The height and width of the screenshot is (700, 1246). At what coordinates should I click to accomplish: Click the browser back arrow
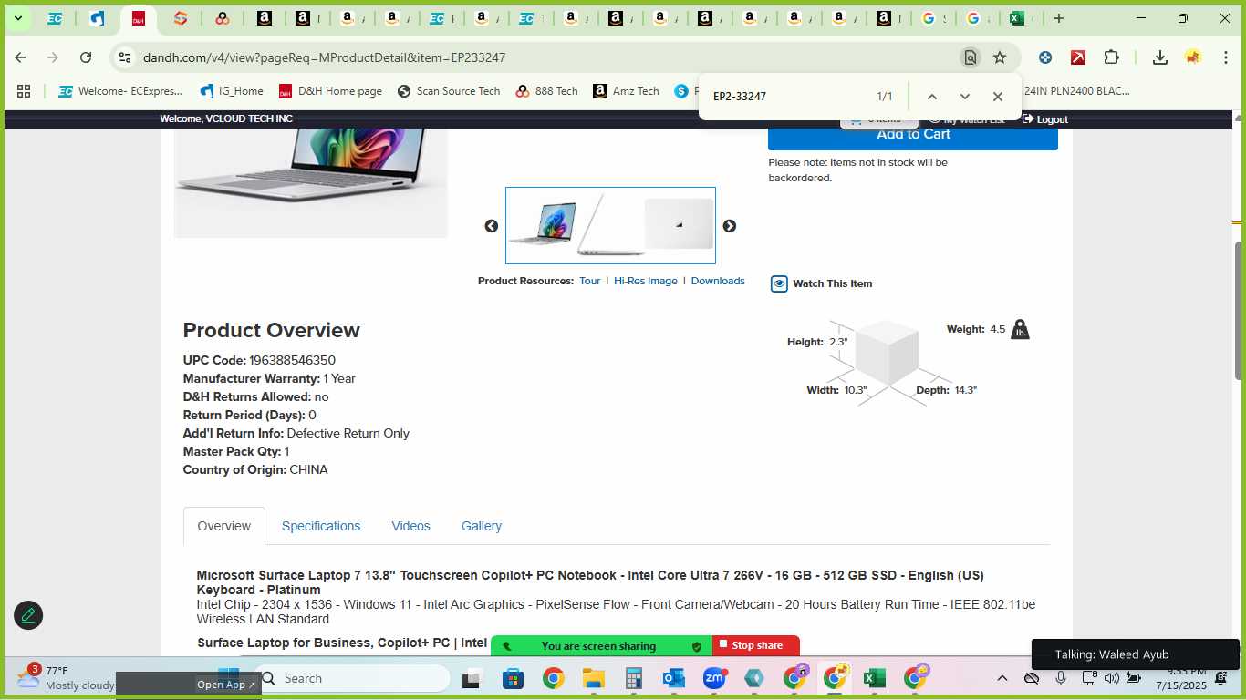coord(20,57)
